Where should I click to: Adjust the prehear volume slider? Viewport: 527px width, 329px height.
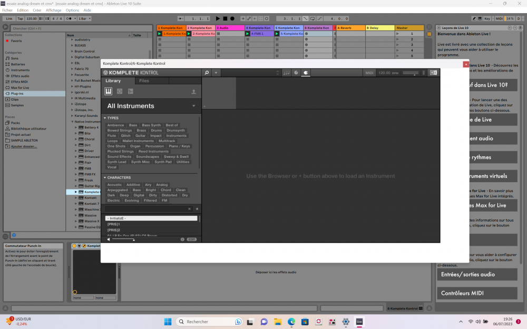coord(123,240)
